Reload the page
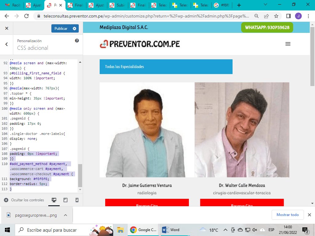Viewport: 315px width, 236px height. tap(26, 16)
